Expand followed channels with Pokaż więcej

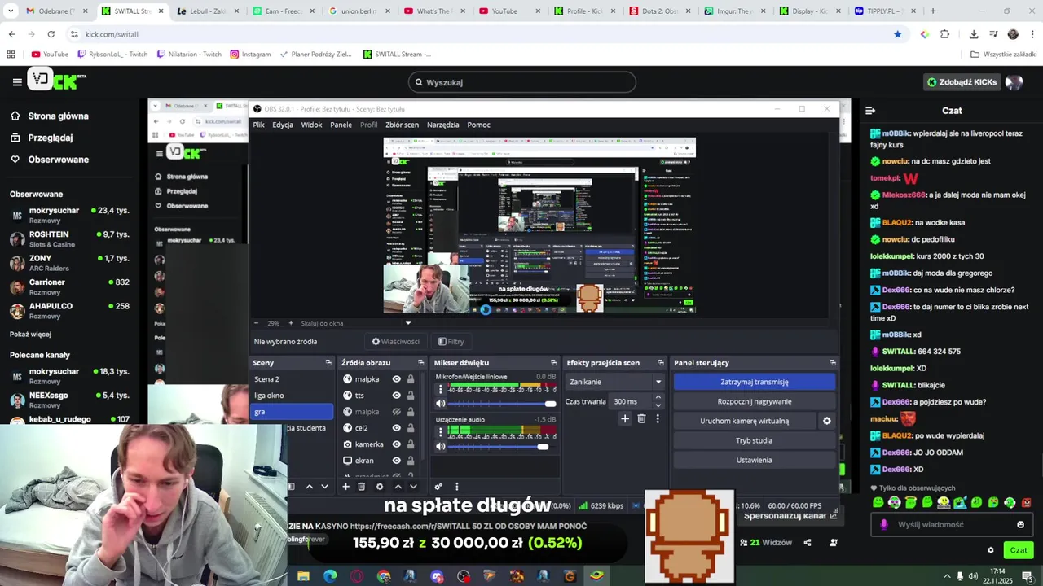coord(30,335)
